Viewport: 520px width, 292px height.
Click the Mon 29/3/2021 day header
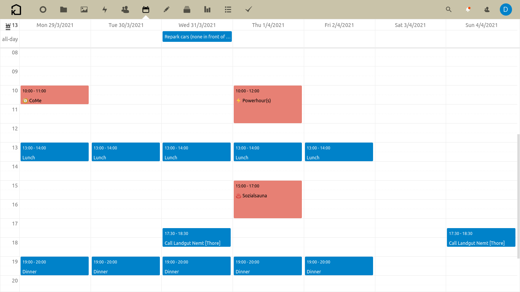point(55,25)
